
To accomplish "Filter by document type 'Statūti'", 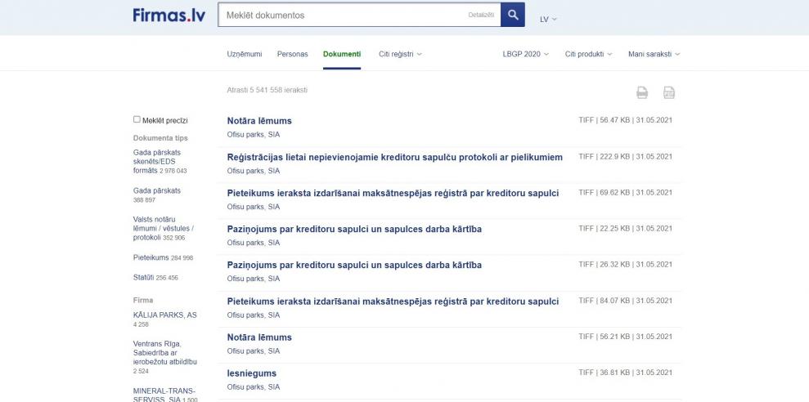I will (x=144, y=278).
